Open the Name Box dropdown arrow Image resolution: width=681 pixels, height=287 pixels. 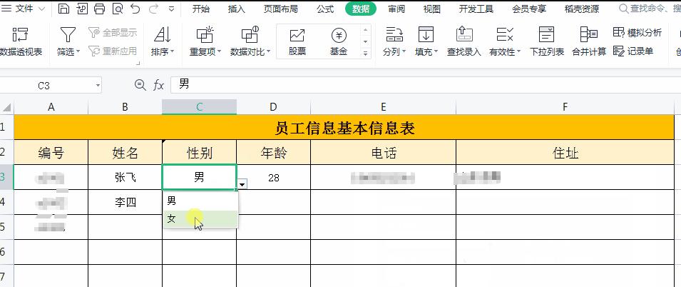click(x=98, y=86)
